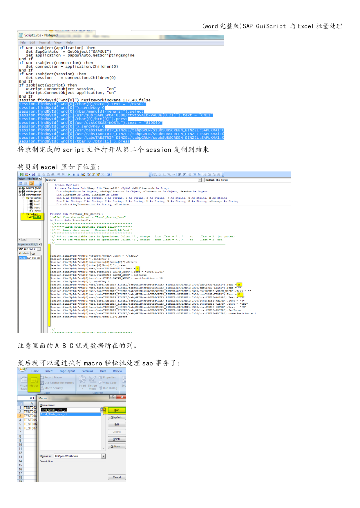Viewport: 360px width, 508px height.
Task: Click the Project panel horizontal scrollbar
Action: click(30, 240)
